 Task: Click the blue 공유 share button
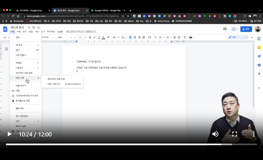[x=246, y=29]
